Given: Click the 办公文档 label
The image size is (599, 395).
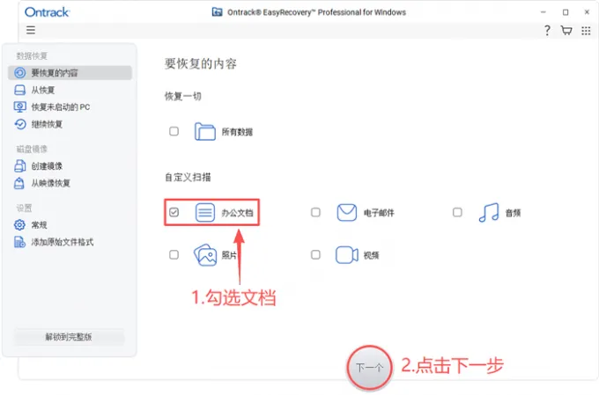Looking at the screenshot, I should 237,213.
